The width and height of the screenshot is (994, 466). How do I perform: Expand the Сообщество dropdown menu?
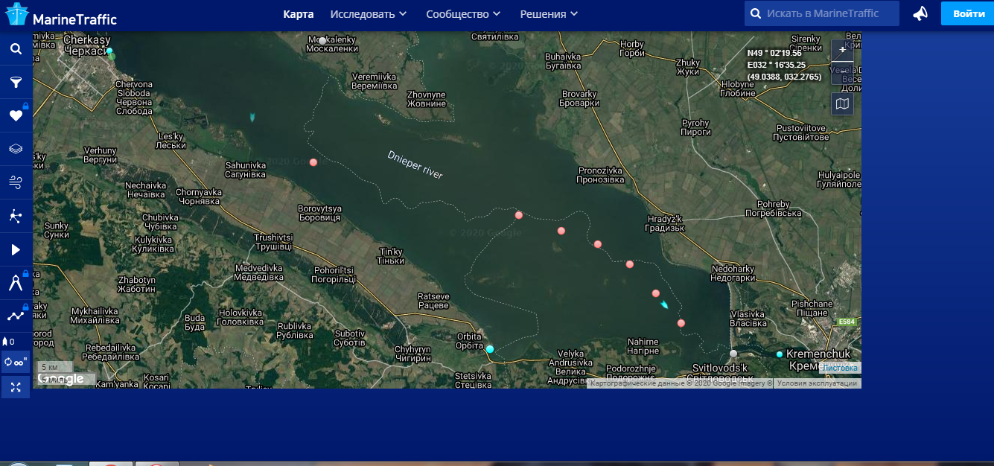pos(463,14)
